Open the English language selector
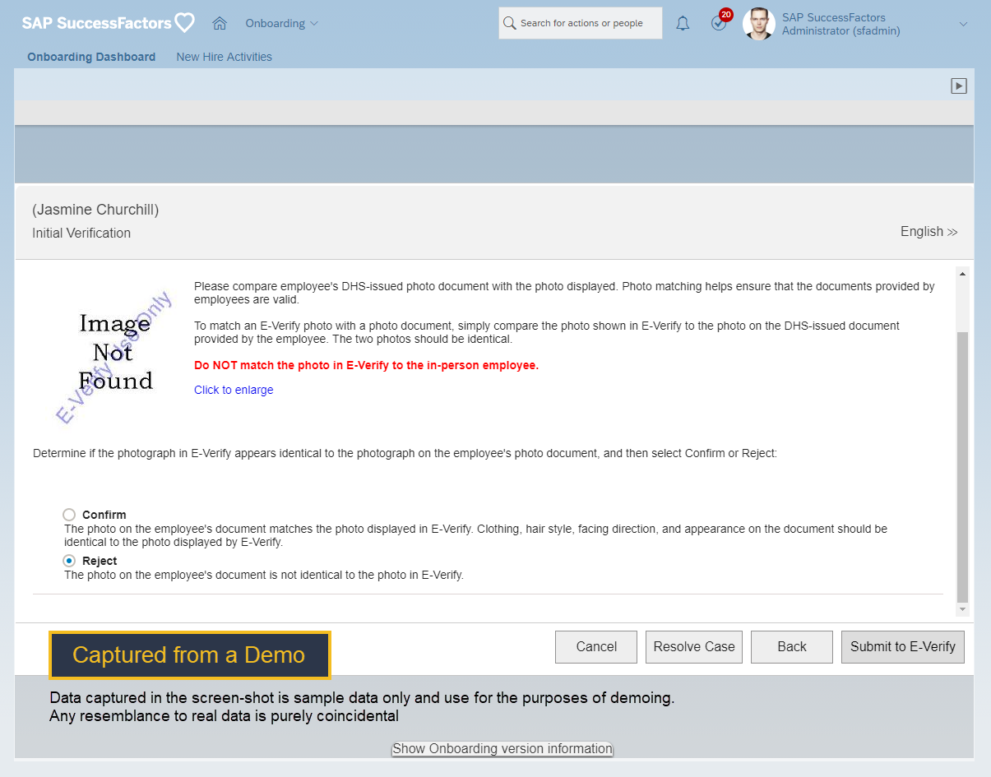Screen dimensions: 991x777 click(929, 232)
